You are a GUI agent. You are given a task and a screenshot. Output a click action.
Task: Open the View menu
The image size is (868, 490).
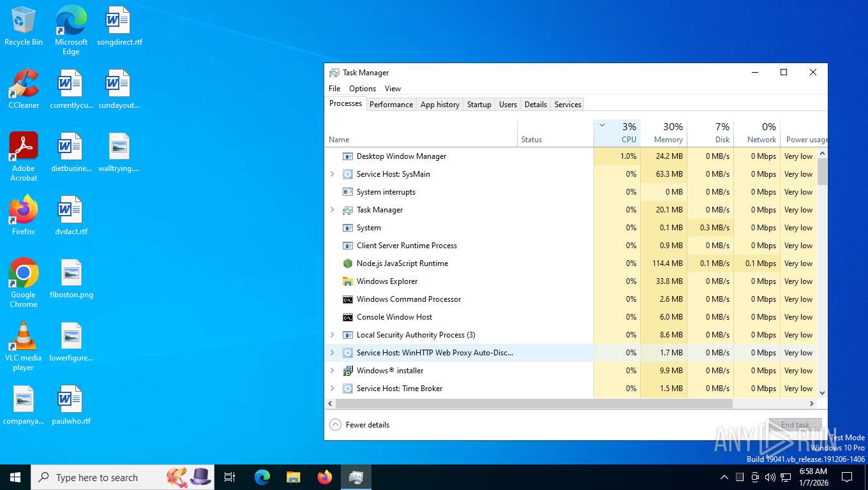[x=393, y=89]
